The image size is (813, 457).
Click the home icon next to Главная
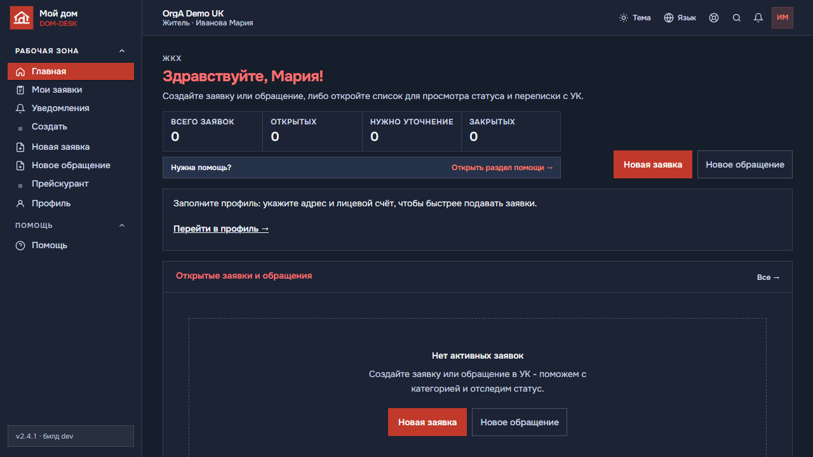pyautogui.click(x=20, y=72)
